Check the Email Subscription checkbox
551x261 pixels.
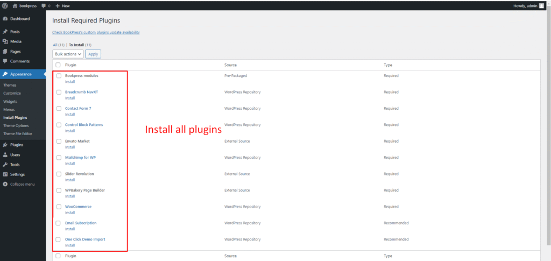(x=59, y=223)
